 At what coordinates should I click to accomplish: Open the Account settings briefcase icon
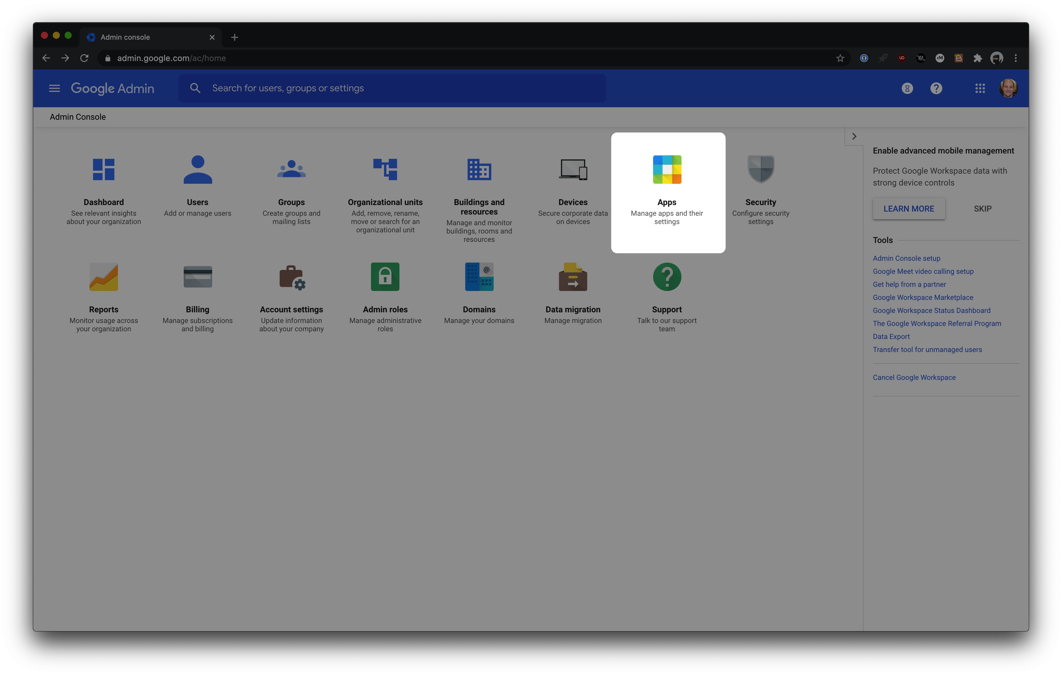tap(292, 278)
